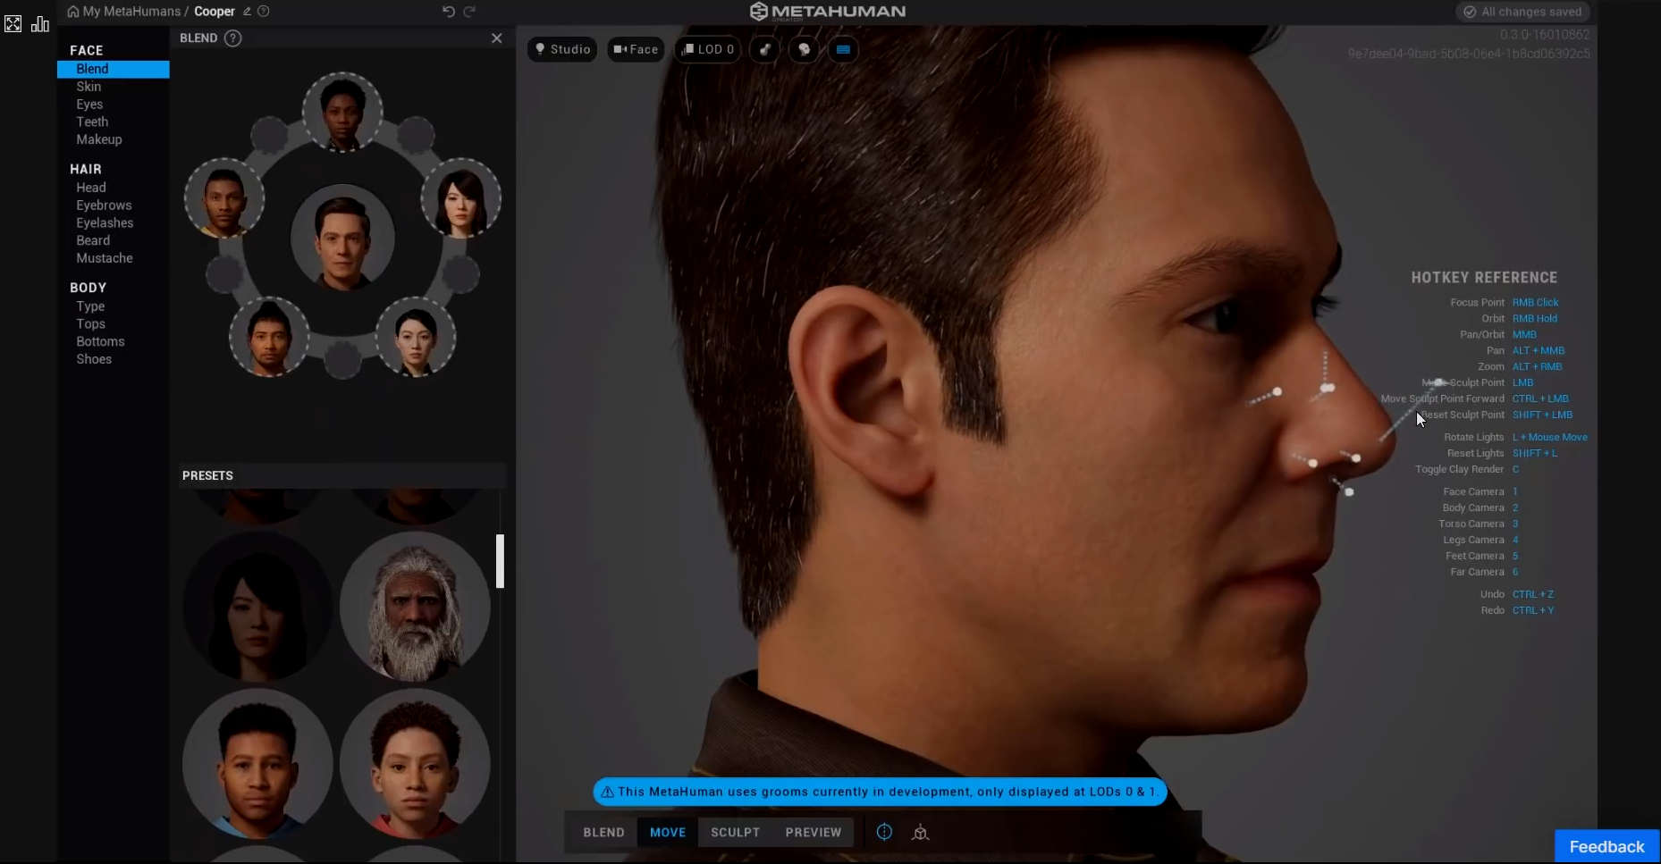Click the help icon next to Cooper
This screenshot has width=1661, height=864.
click(264, 12)
